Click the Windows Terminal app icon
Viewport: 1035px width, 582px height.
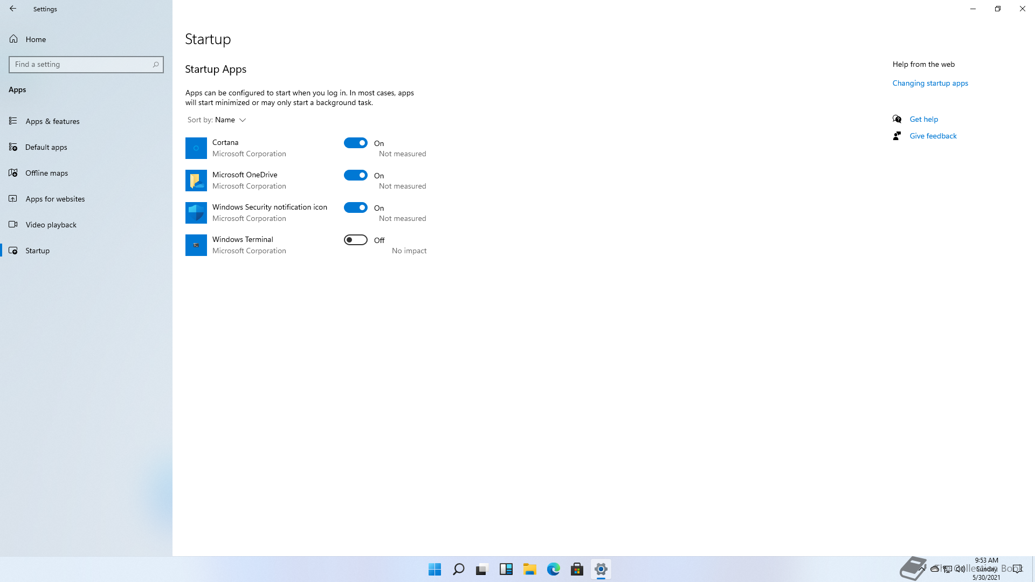coord(196,245)
